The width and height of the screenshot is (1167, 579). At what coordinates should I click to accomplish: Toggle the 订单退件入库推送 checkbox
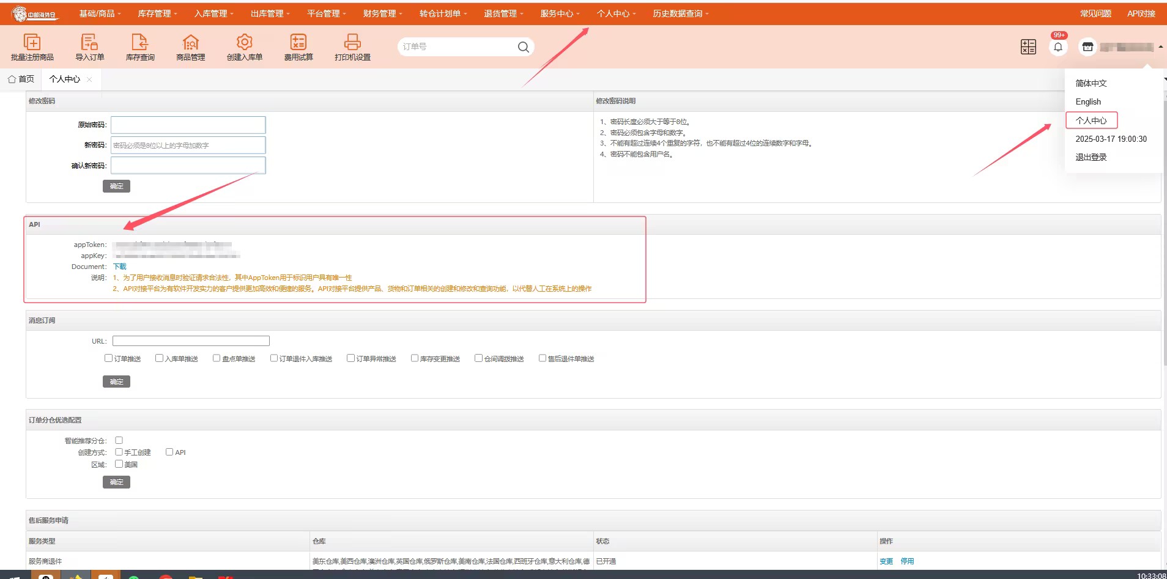274,358
